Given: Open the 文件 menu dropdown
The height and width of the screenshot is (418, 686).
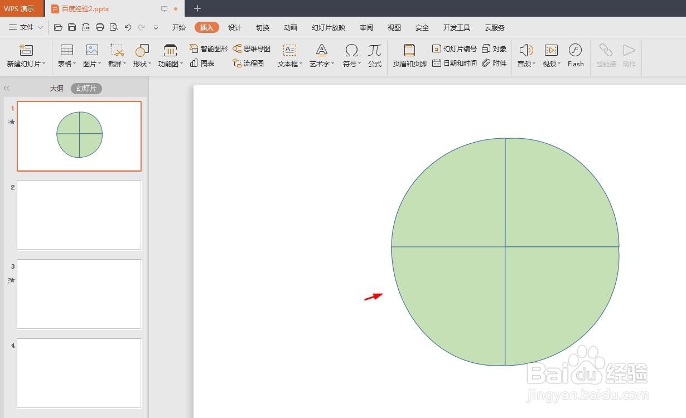Looking at the screenshot, I should point(26,27).
